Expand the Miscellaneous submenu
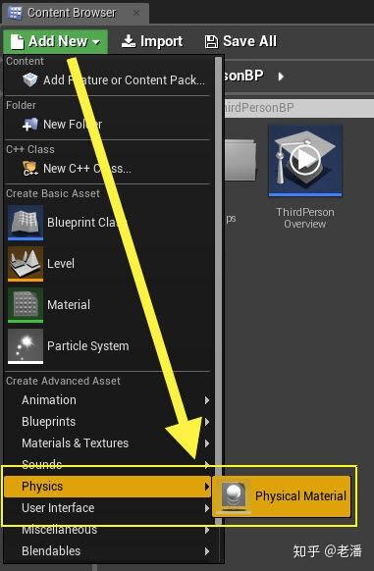This screenshot has width=374, height=571. pyautogui.click(x=108, y=530)
